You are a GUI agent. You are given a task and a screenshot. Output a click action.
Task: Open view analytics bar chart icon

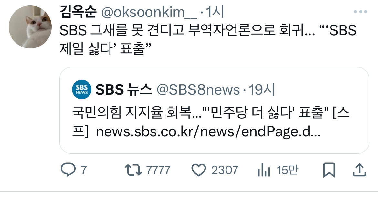pyautogui.click(x=264, y=170)
